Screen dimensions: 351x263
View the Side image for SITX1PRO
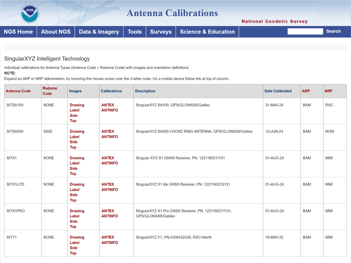[74, 222]
